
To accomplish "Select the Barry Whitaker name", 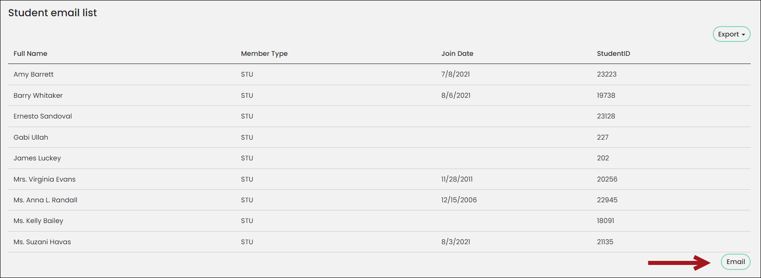I will click(38, 96).
